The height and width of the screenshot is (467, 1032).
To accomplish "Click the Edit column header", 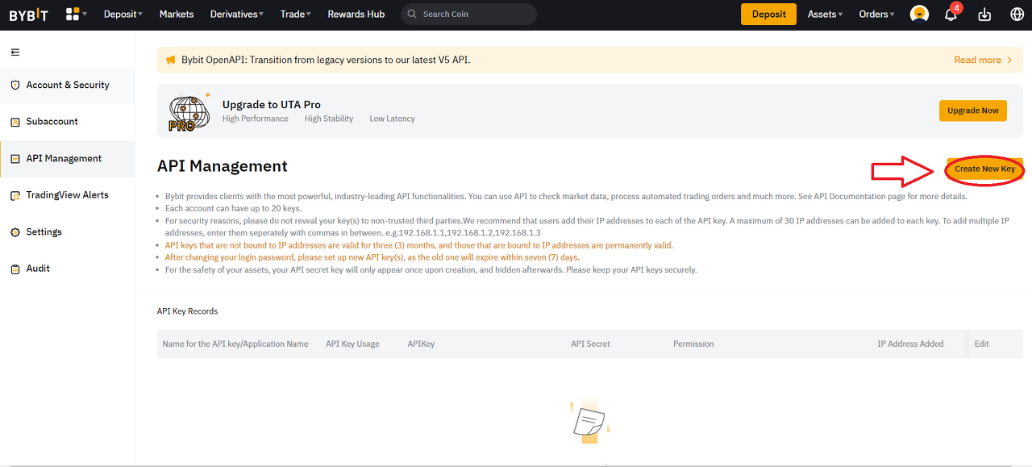I will pyautogui.click(x=981, y=344).
